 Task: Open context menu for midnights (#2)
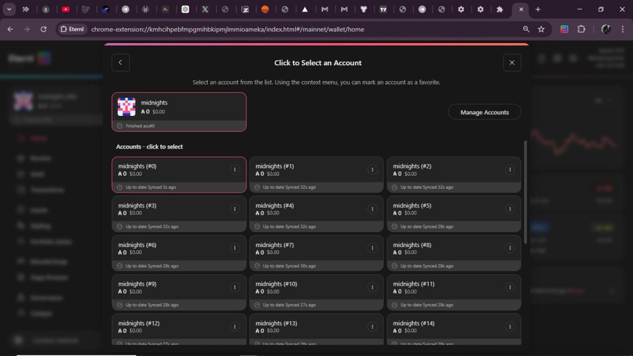pos(510,170)
